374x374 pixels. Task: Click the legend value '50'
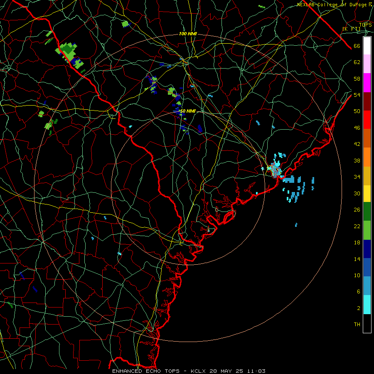pyautogui.click(x=357, y=111)
